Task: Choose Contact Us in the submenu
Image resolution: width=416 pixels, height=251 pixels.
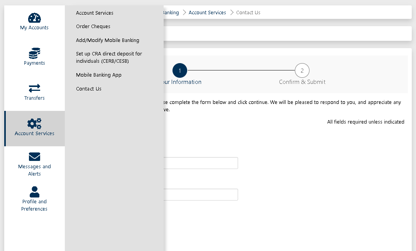Action: pyautogui.click(x=88, y=89)
